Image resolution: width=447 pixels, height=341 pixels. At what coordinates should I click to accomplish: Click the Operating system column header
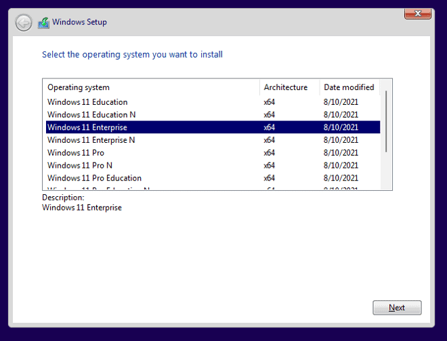tap(152, 87)
